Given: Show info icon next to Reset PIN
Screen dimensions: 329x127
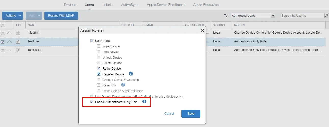Looking at the screenshot, I should pyautogui.click(x=123, y=85).
